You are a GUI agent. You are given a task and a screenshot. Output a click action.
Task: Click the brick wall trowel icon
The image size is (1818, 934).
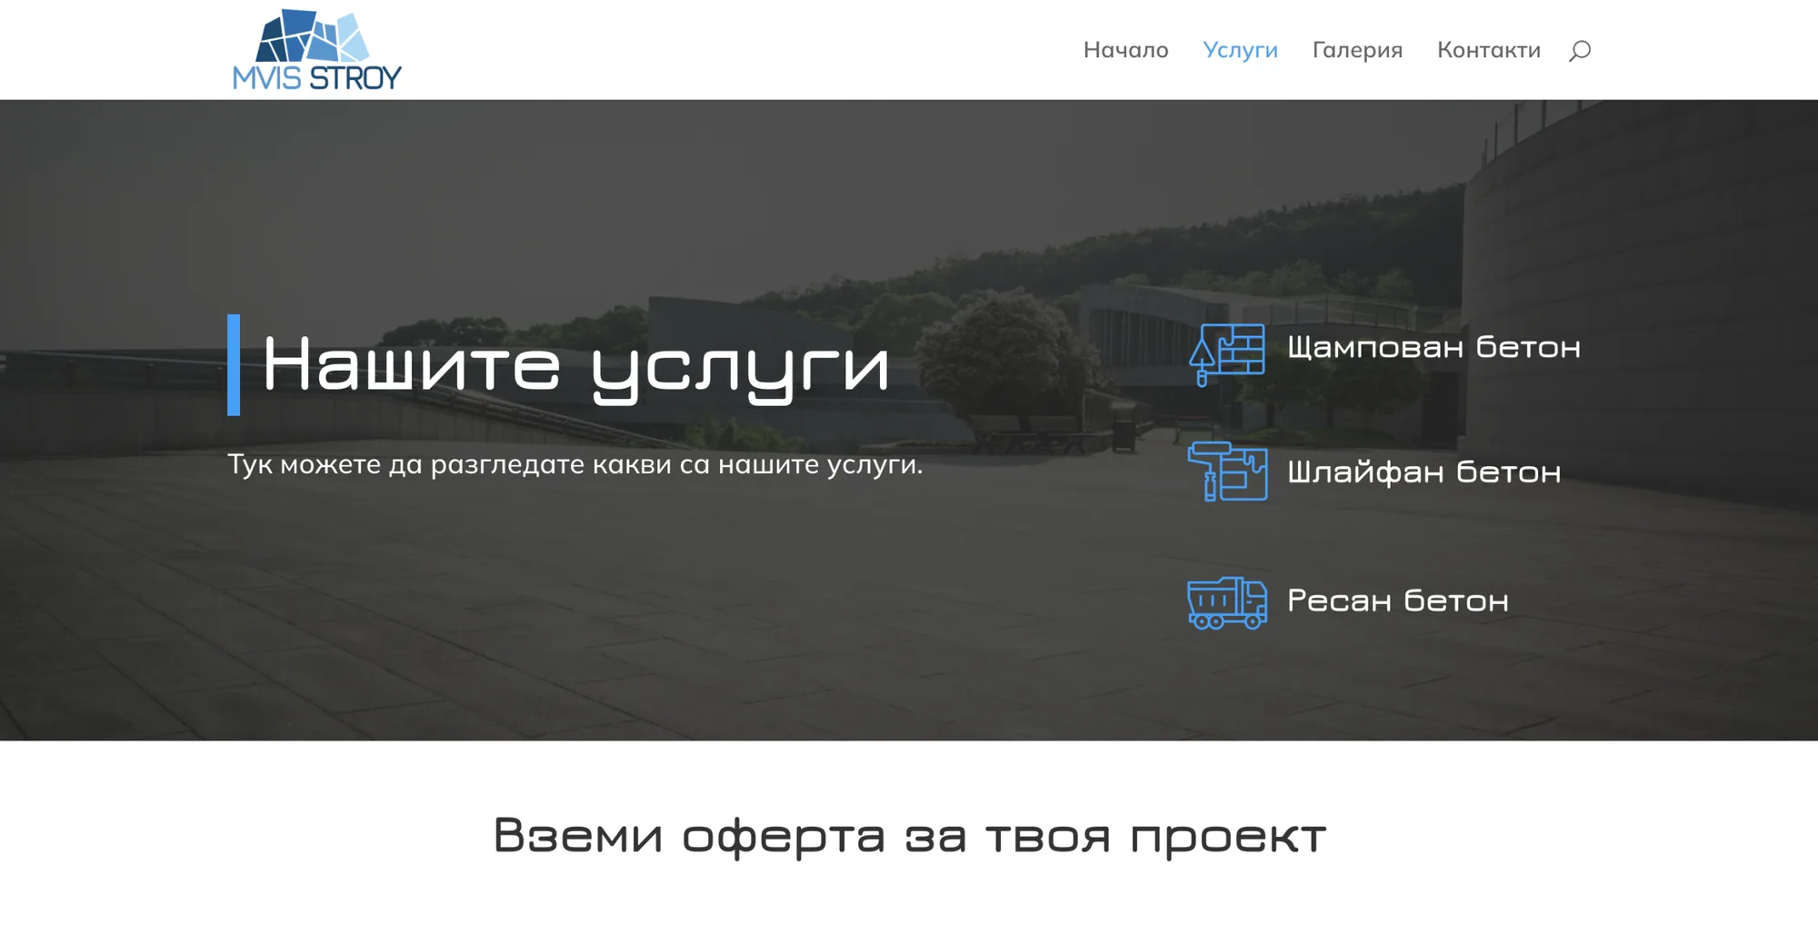[x=1227, y=355]
